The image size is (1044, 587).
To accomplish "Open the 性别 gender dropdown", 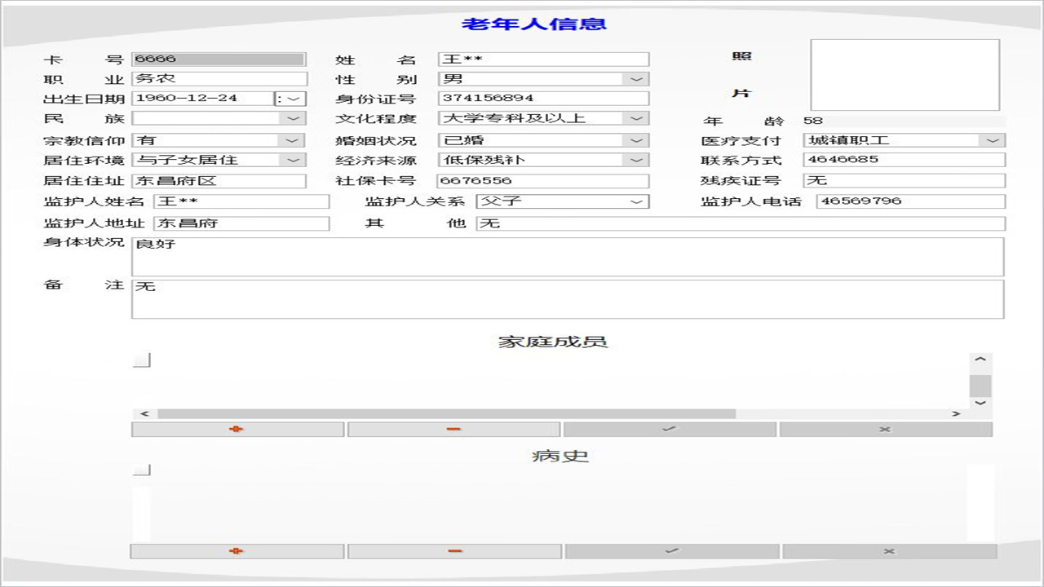I will click(x=637, y=78).
